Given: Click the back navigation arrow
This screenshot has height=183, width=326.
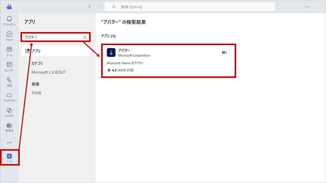Looking at the screenshot, I should [89, 7].
